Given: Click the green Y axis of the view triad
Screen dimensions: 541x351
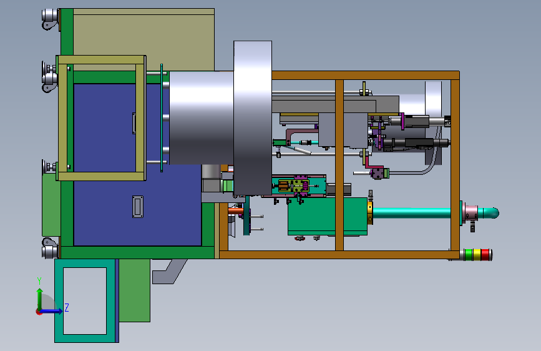Looking at the screenshot, I should click(x=40, y=299).
